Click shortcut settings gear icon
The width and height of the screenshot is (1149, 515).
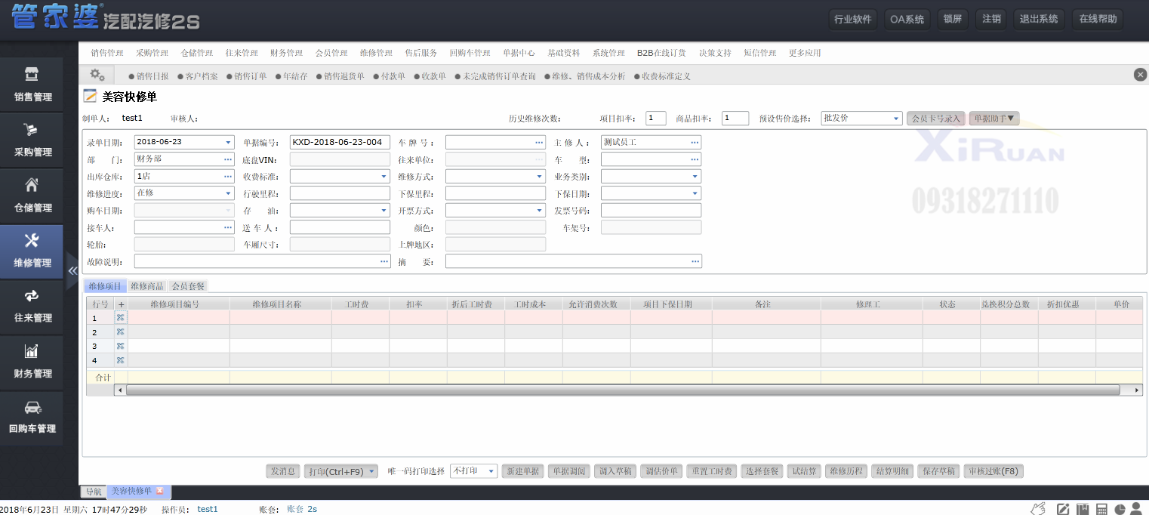click(97, 75)
